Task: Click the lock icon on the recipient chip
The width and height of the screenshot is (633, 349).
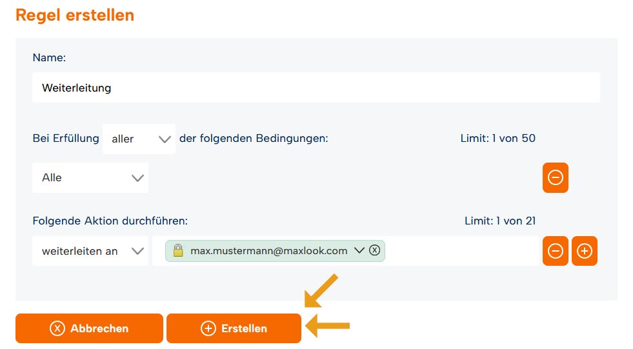Action: coord(178,250)
